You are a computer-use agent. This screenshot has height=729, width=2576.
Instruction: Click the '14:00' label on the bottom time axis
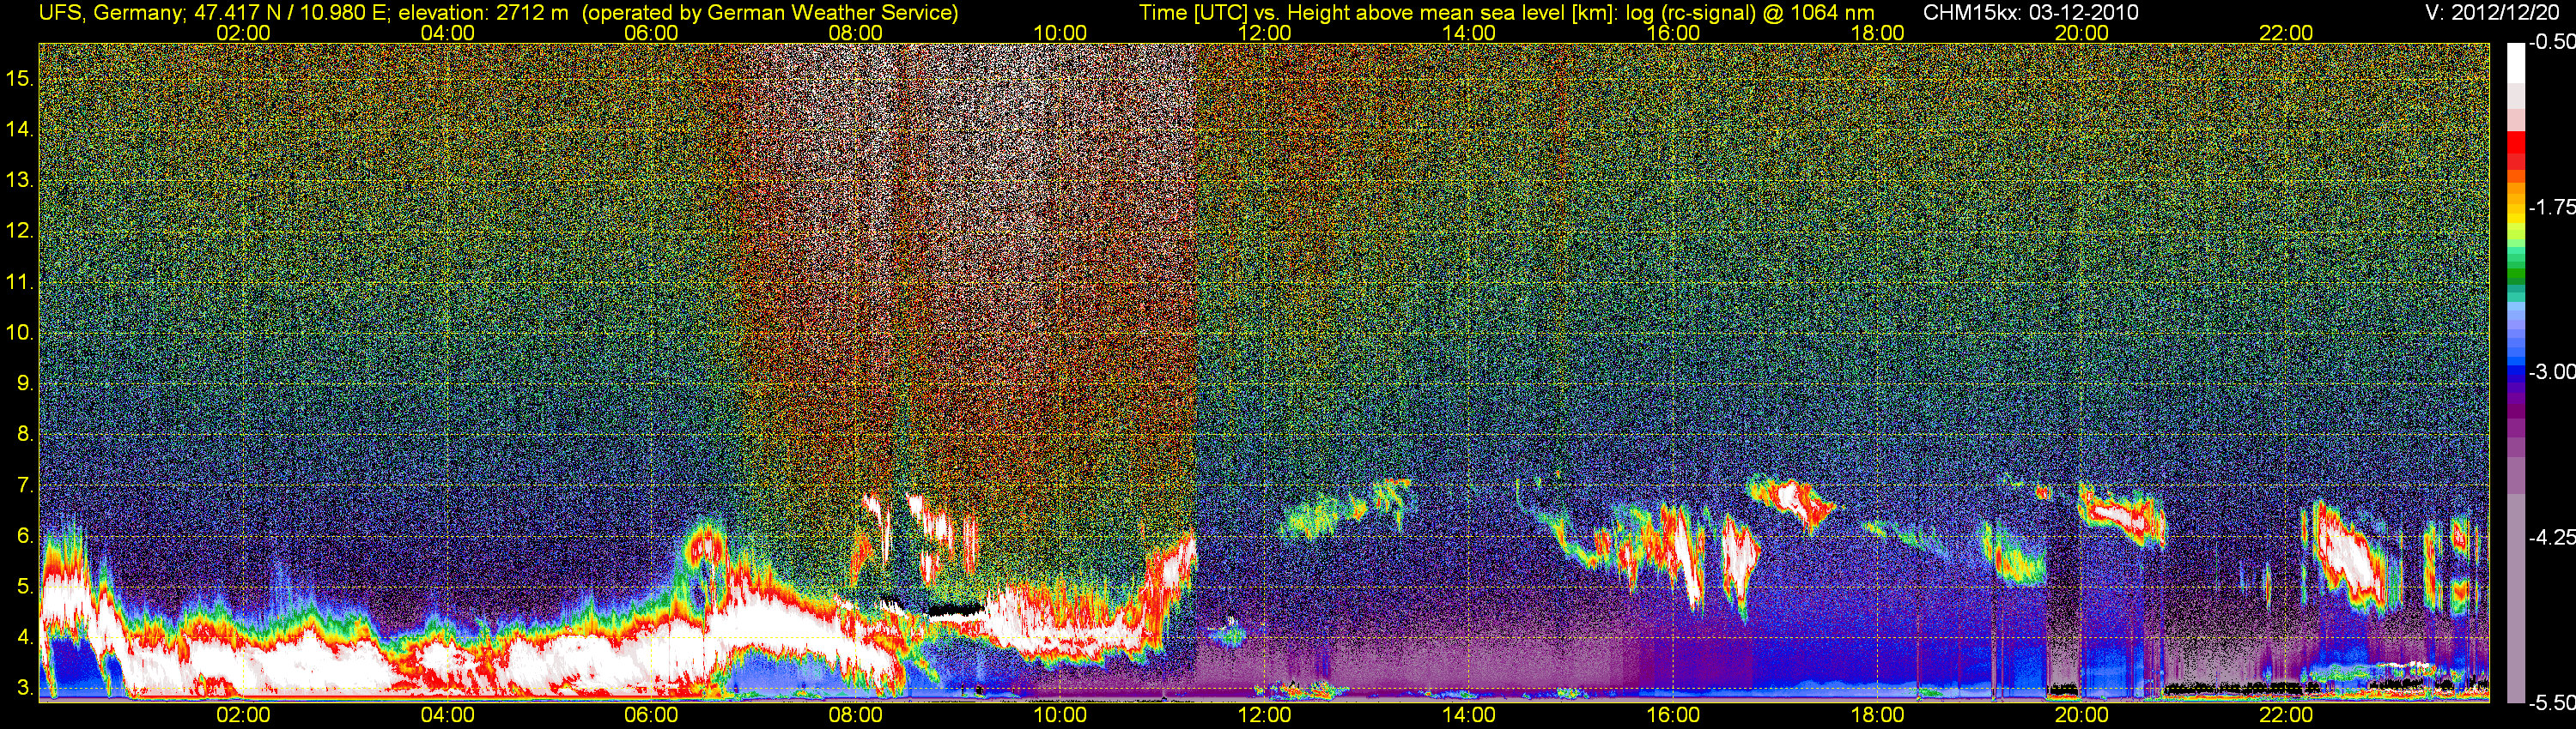click(1469, 715)
